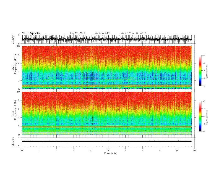
Task: Click the "-7" label on ch.2 colorbar
Action: coord(204,131)
